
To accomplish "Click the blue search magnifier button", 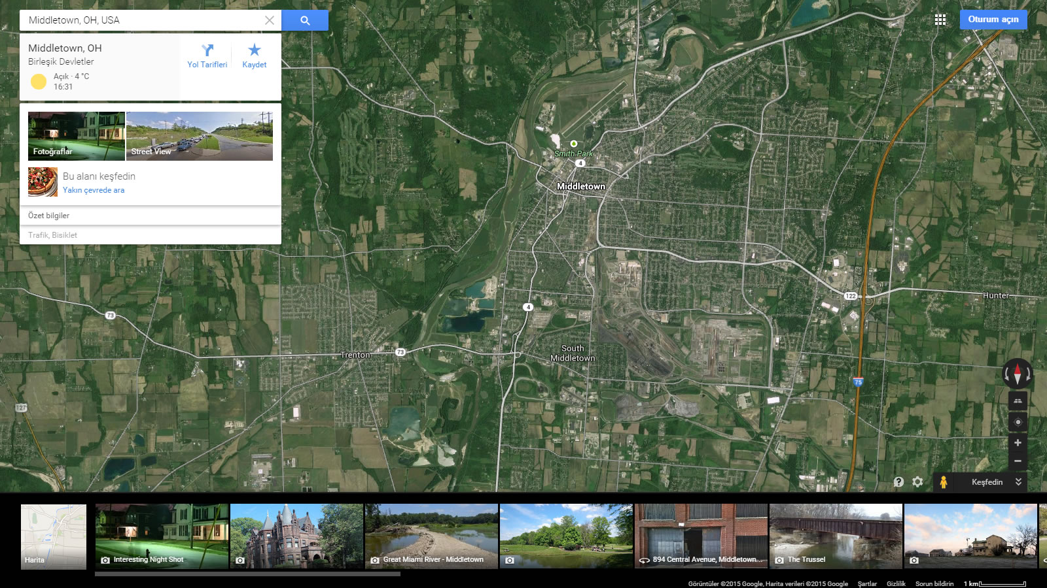I will click(305, 20).
